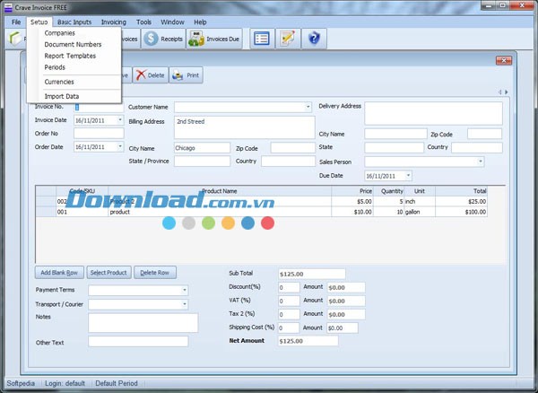
Task: Click the Shipping Cost (%) field
Action: coord(289,328)
